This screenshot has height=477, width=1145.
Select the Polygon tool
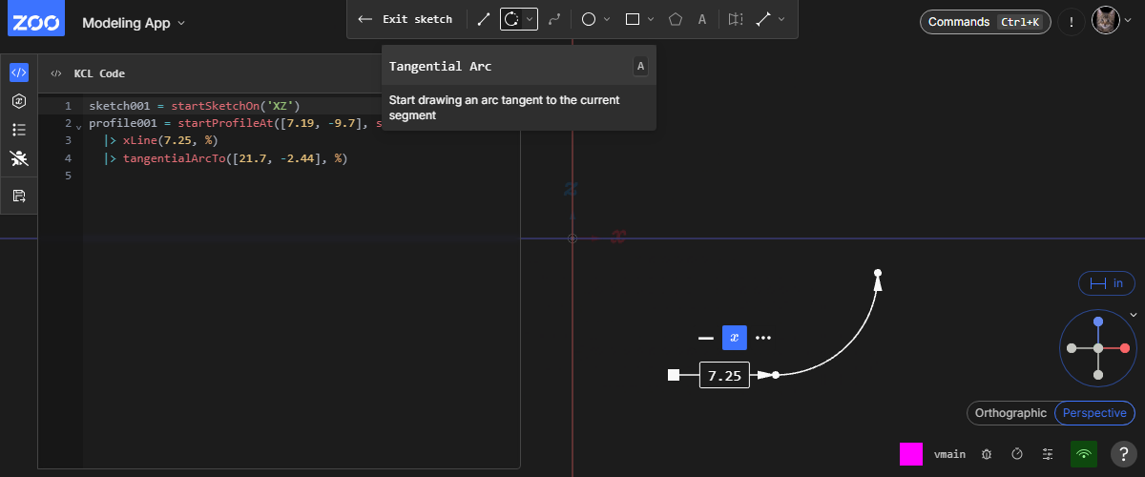pos(676,19)
